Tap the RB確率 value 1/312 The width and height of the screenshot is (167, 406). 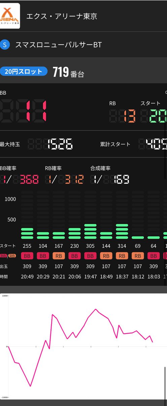65,179
